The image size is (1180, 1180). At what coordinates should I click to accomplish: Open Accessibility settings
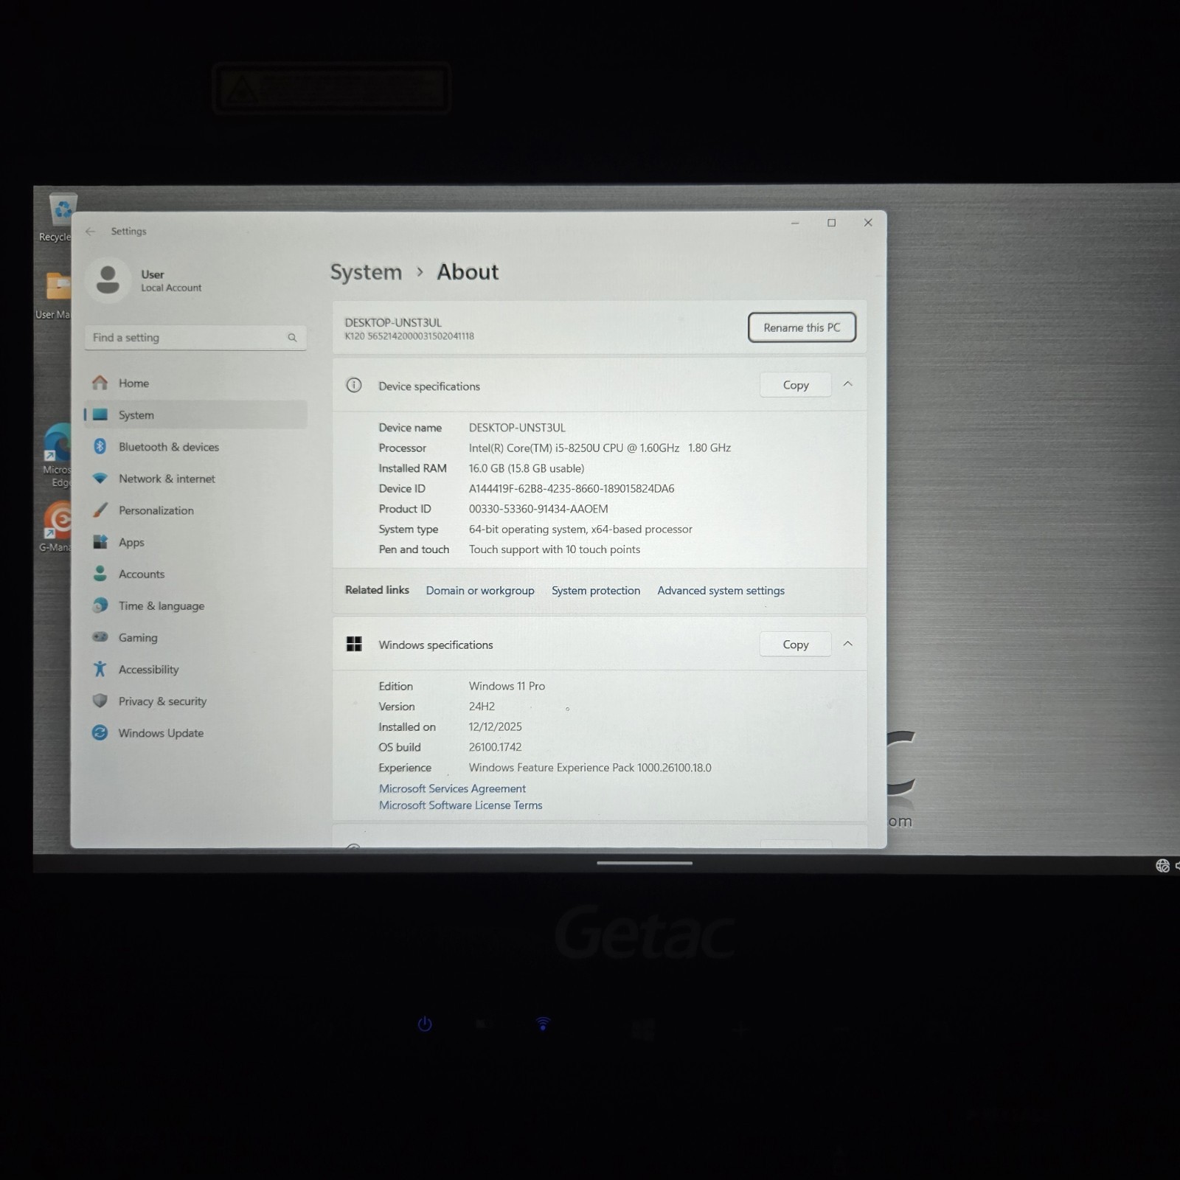click(x=195, y=669)
